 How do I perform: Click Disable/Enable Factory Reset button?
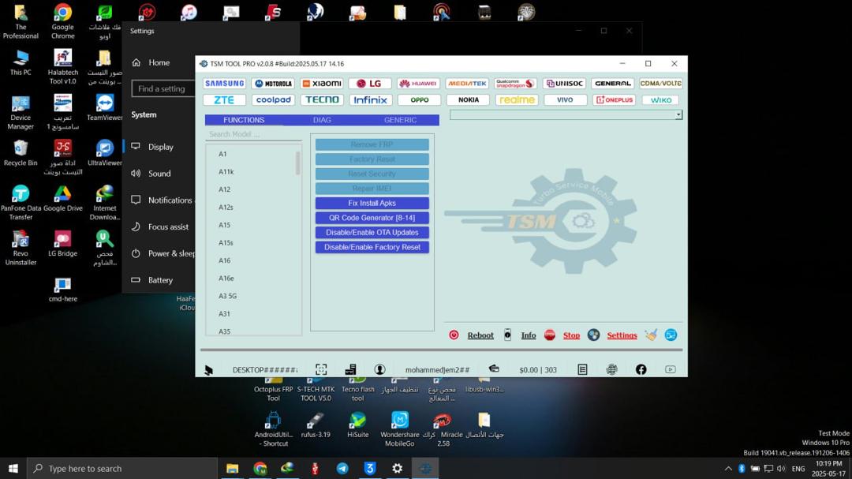pos(372,247)
